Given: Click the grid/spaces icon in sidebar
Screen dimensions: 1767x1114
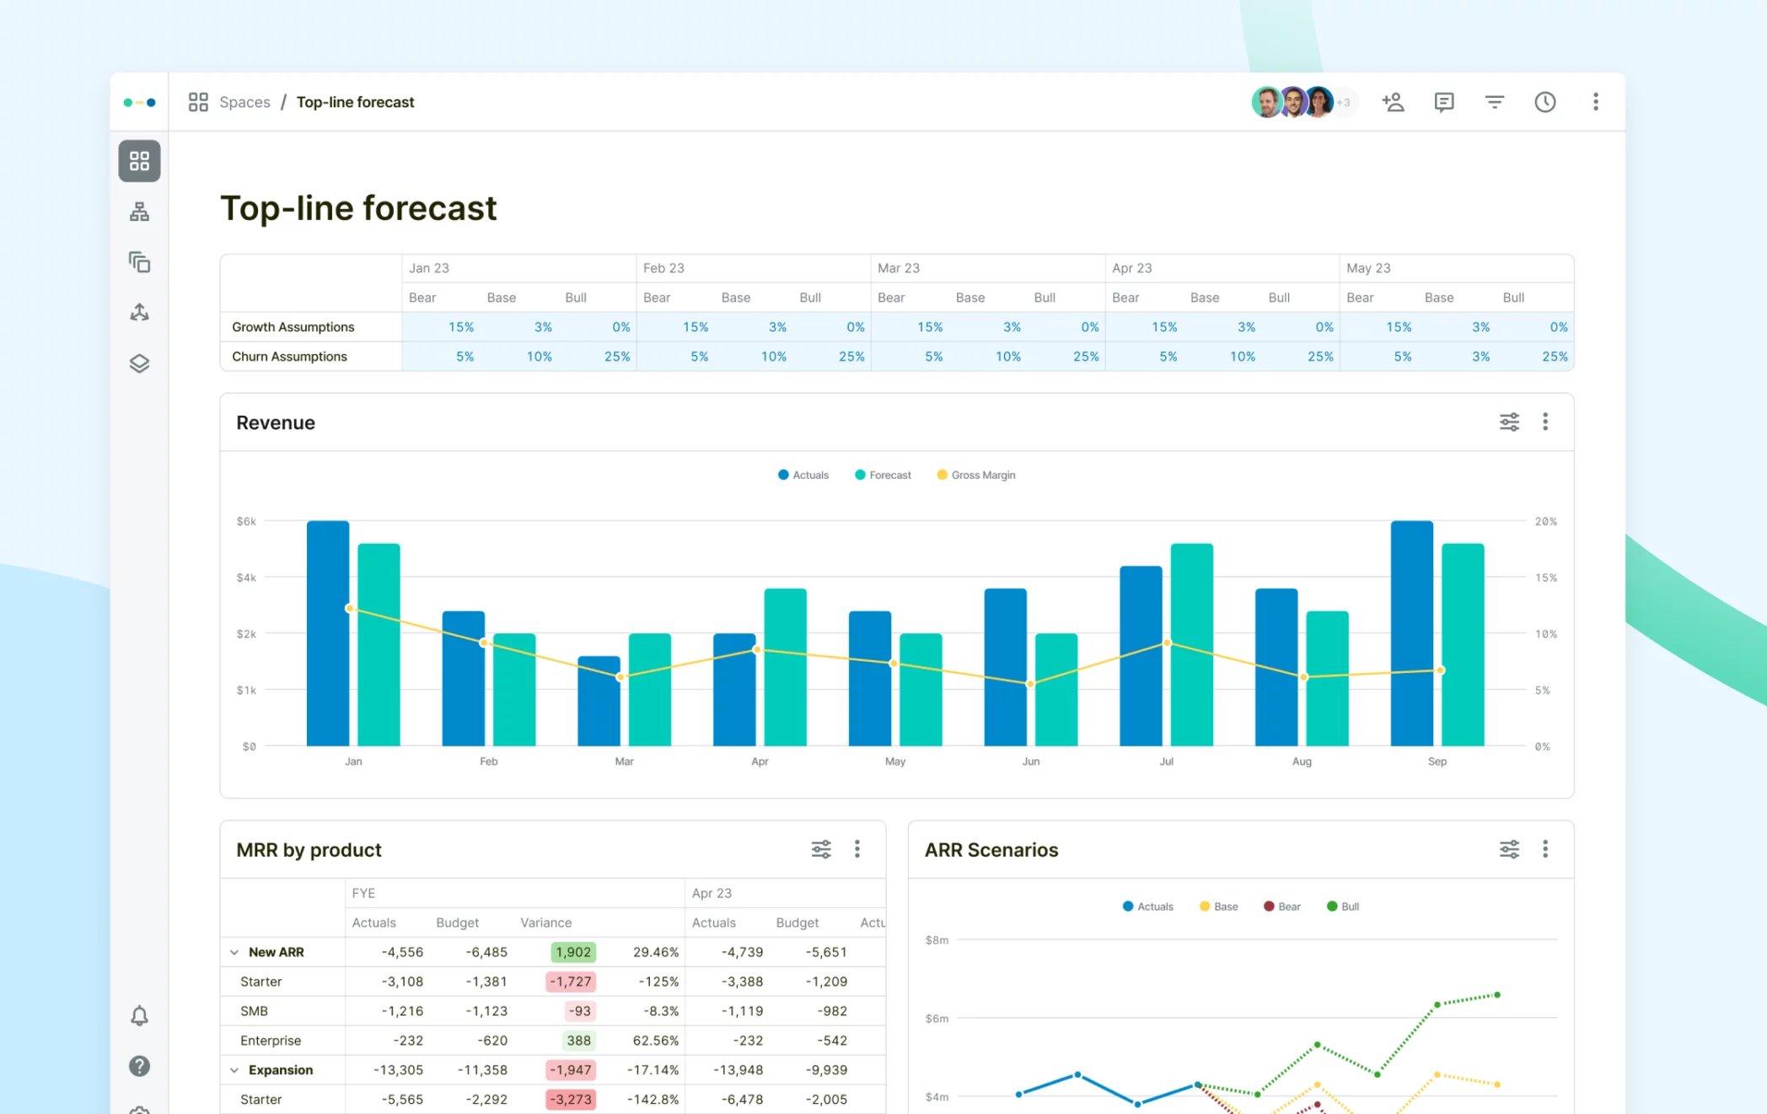Looking at the screenshot, I should tap(140, 160).
